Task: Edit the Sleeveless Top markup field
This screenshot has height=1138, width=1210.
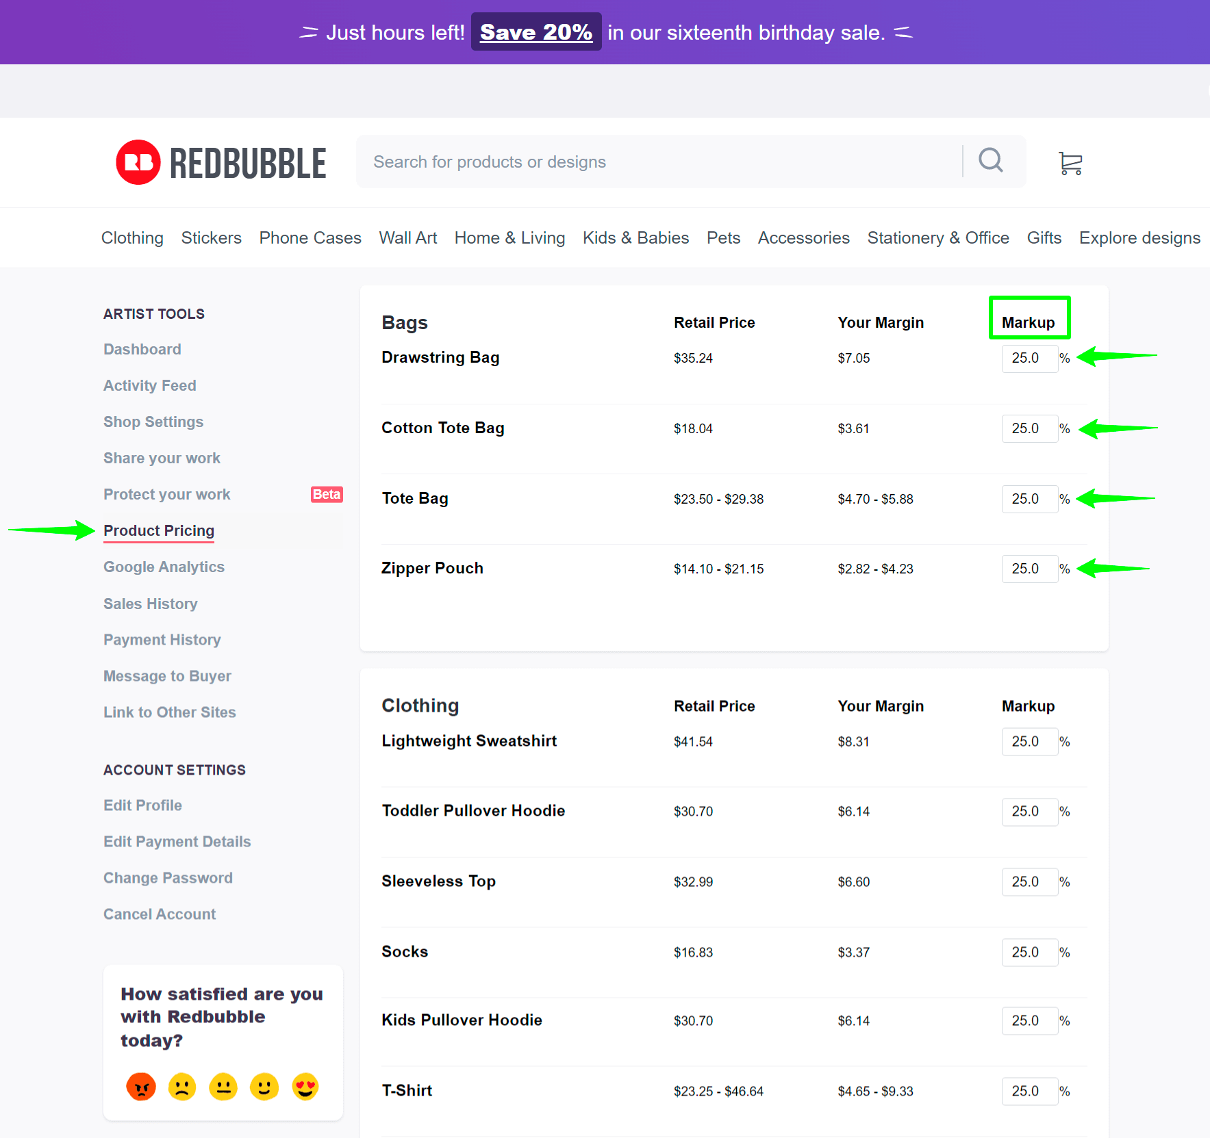Action: click(x=1030, y=882)
